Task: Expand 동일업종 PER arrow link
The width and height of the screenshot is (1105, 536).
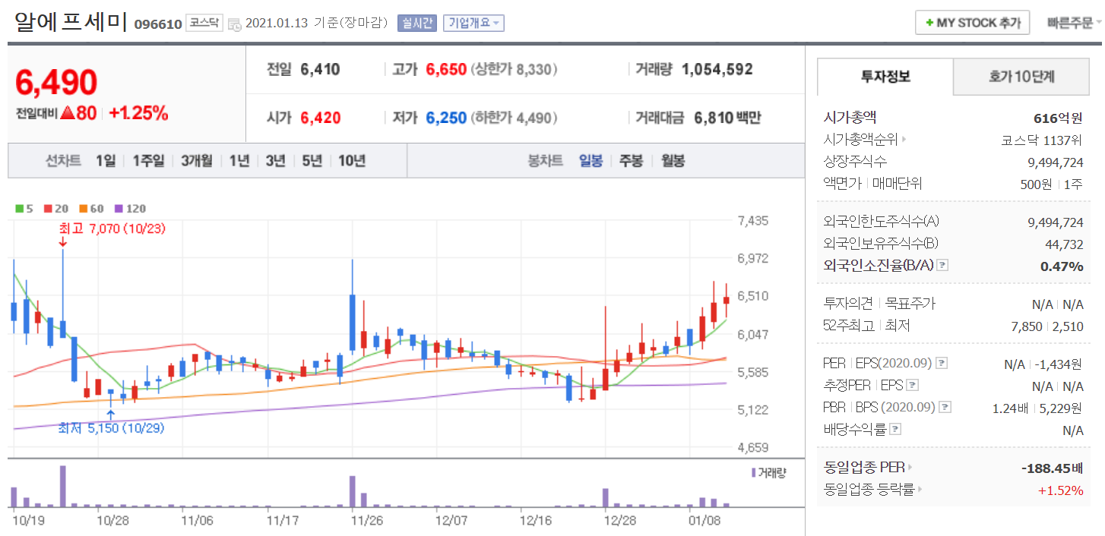Action: click(x=910, y=468)
